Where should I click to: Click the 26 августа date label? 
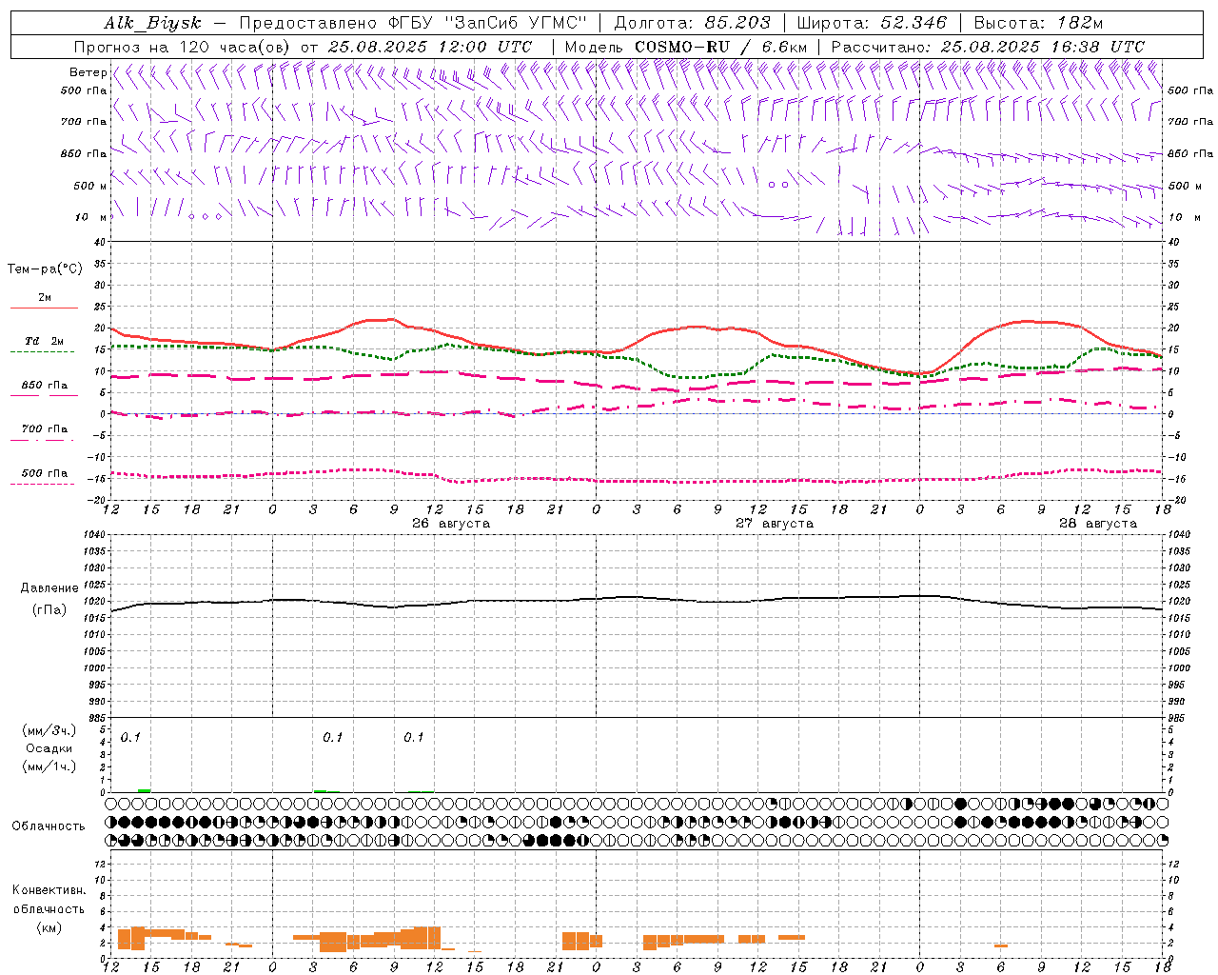(x=451, y=524)
